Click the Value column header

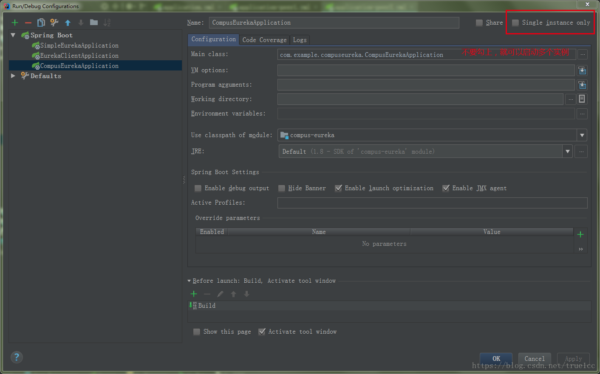tap(492, 232)
